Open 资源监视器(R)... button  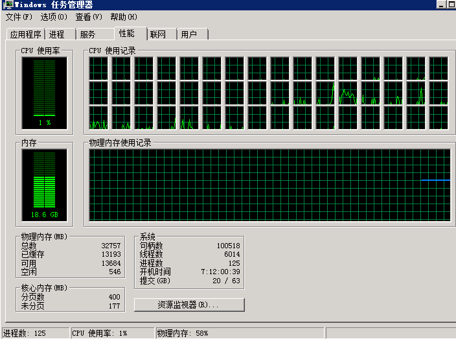[189, 305]
